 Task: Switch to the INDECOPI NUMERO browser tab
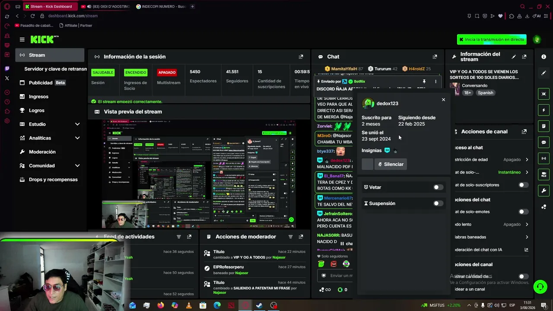161,6
